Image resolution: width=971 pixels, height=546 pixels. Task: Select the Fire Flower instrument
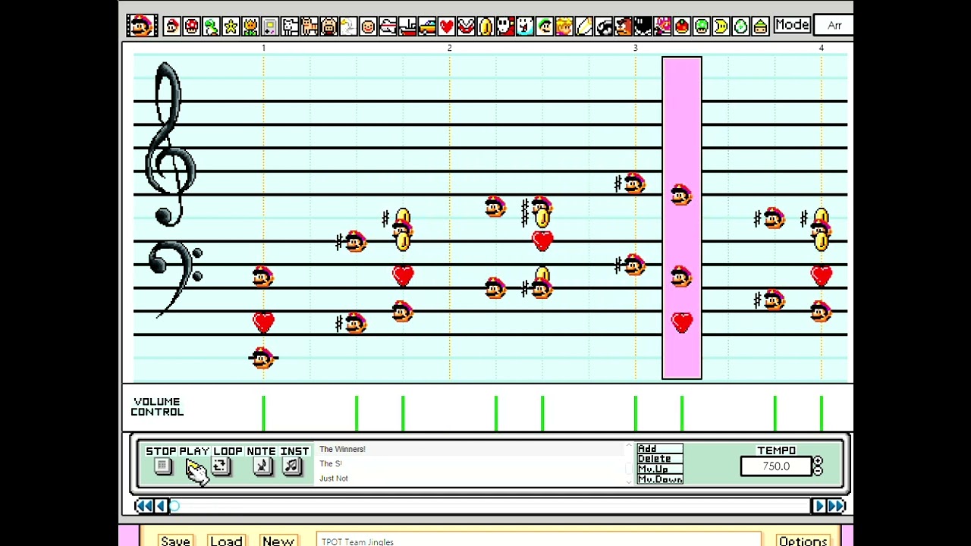[x=250, y=27]
